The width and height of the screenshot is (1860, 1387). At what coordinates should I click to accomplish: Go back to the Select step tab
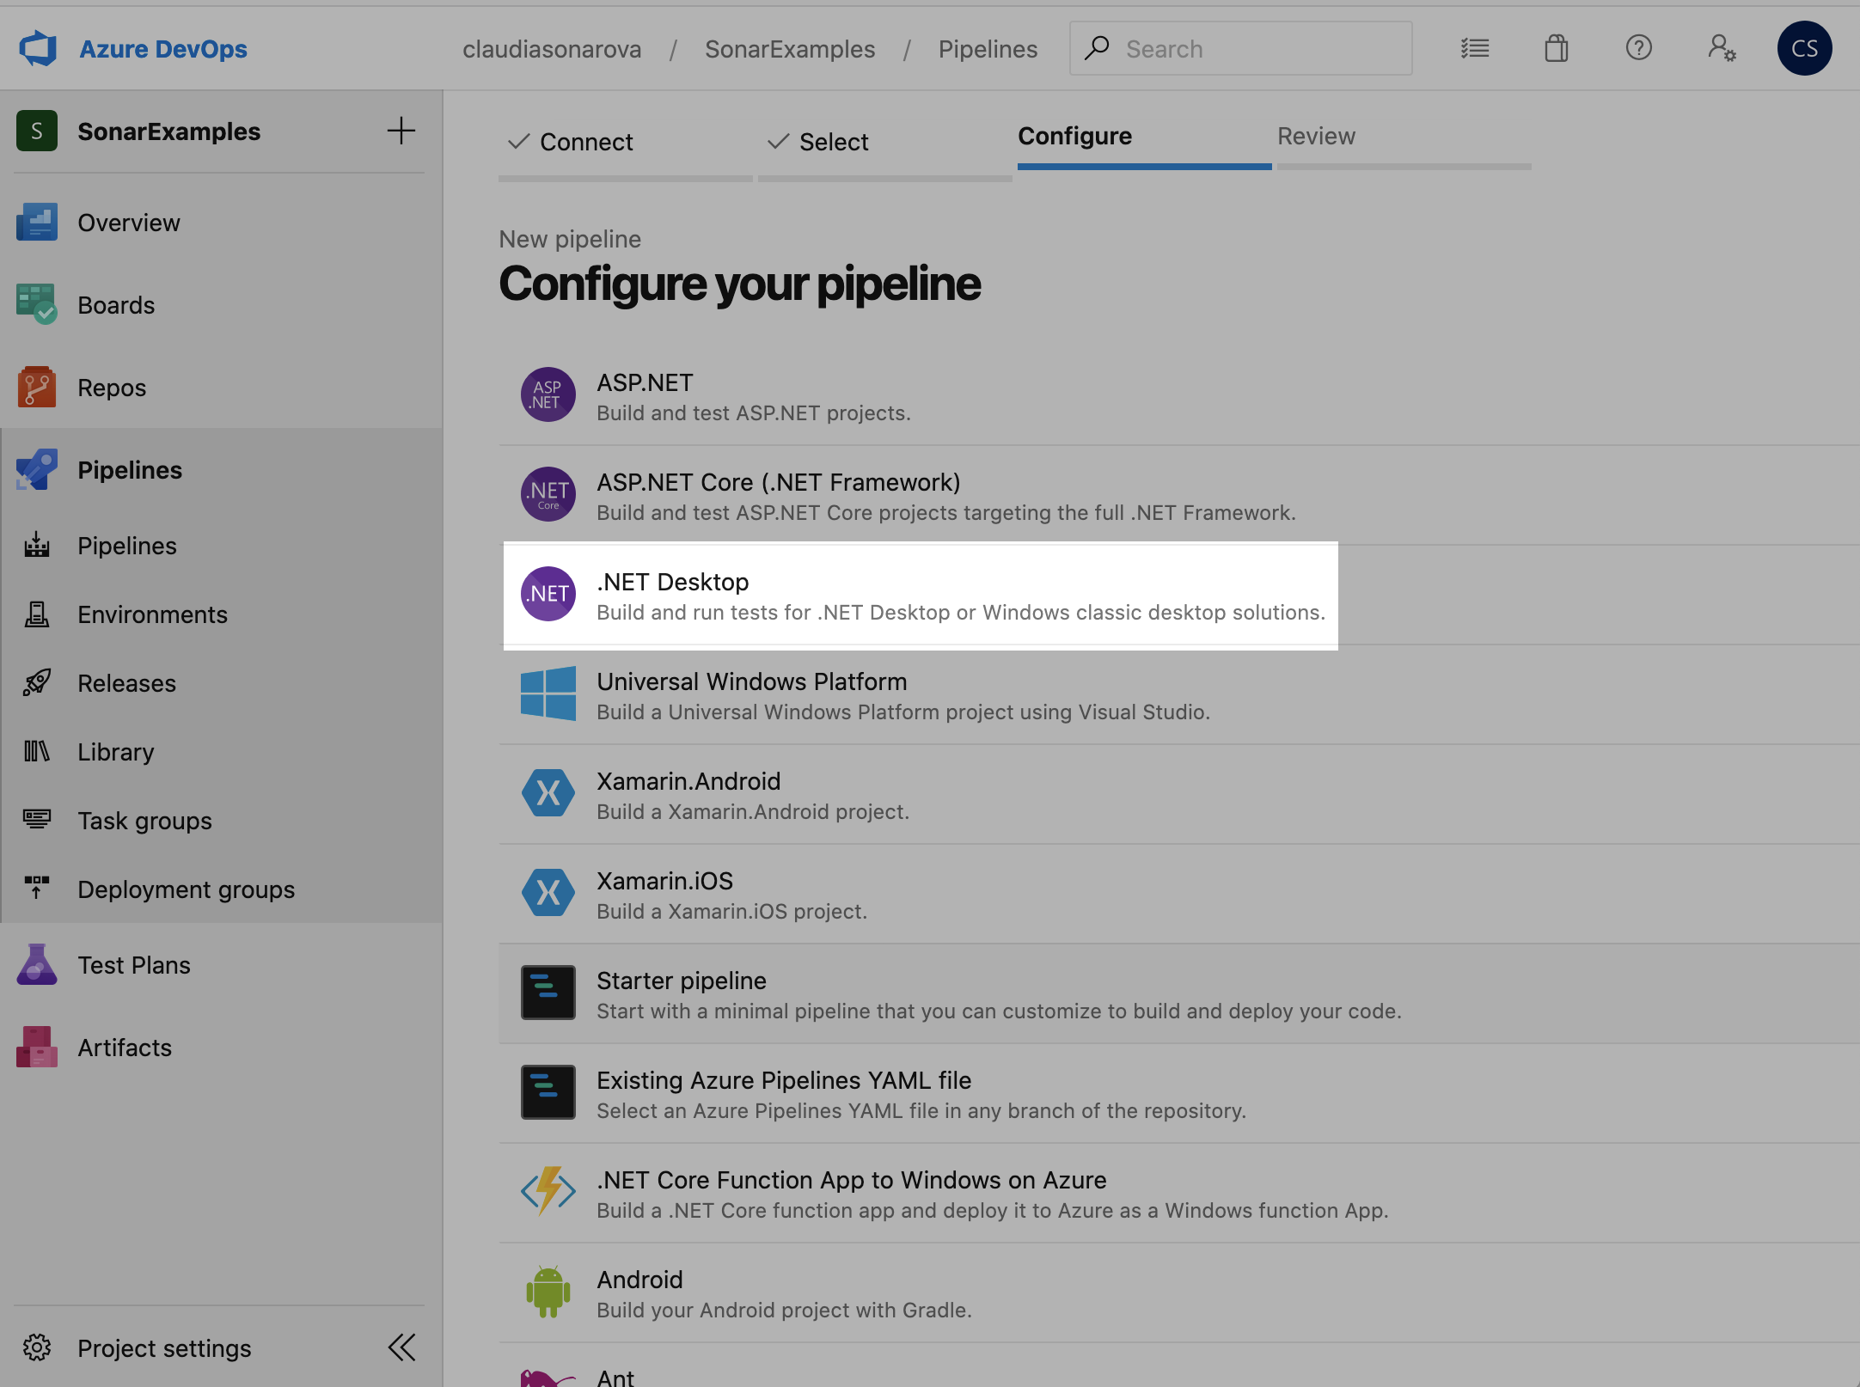point(885,142)
